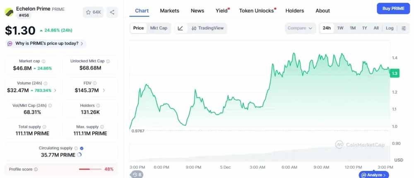Image resolution: width=414 pixels, height=178 pixels.
Task: Open chart settings sliders icon
Action: click(404, 28)
